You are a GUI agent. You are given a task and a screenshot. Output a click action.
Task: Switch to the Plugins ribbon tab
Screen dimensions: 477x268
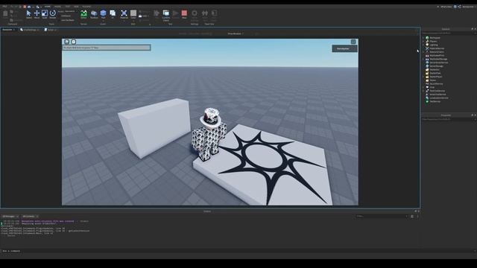tap(86, 7)
